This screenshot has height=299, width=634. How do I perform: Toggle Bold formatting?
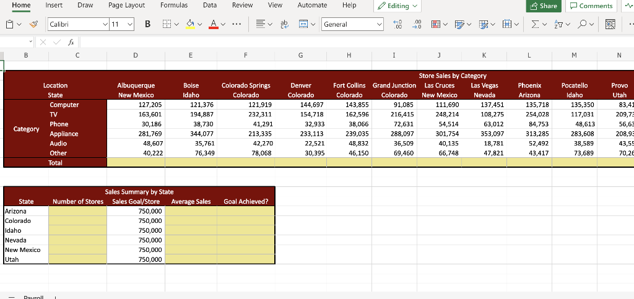pyautogui.click(x=147, y=24)
